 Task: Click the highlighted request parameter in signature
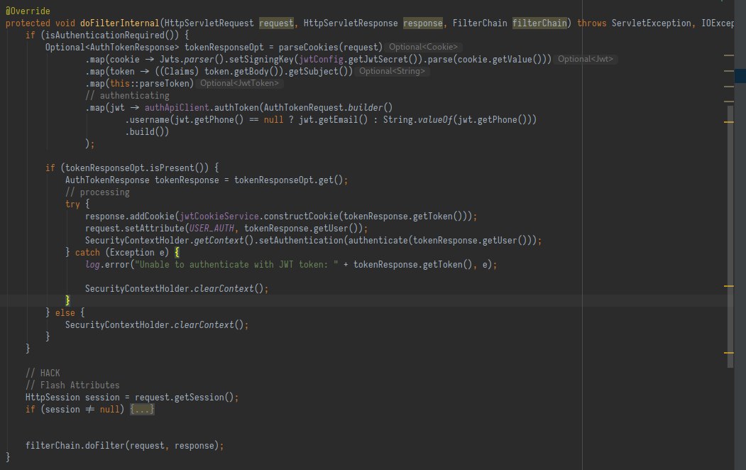[x=276, y=23]
